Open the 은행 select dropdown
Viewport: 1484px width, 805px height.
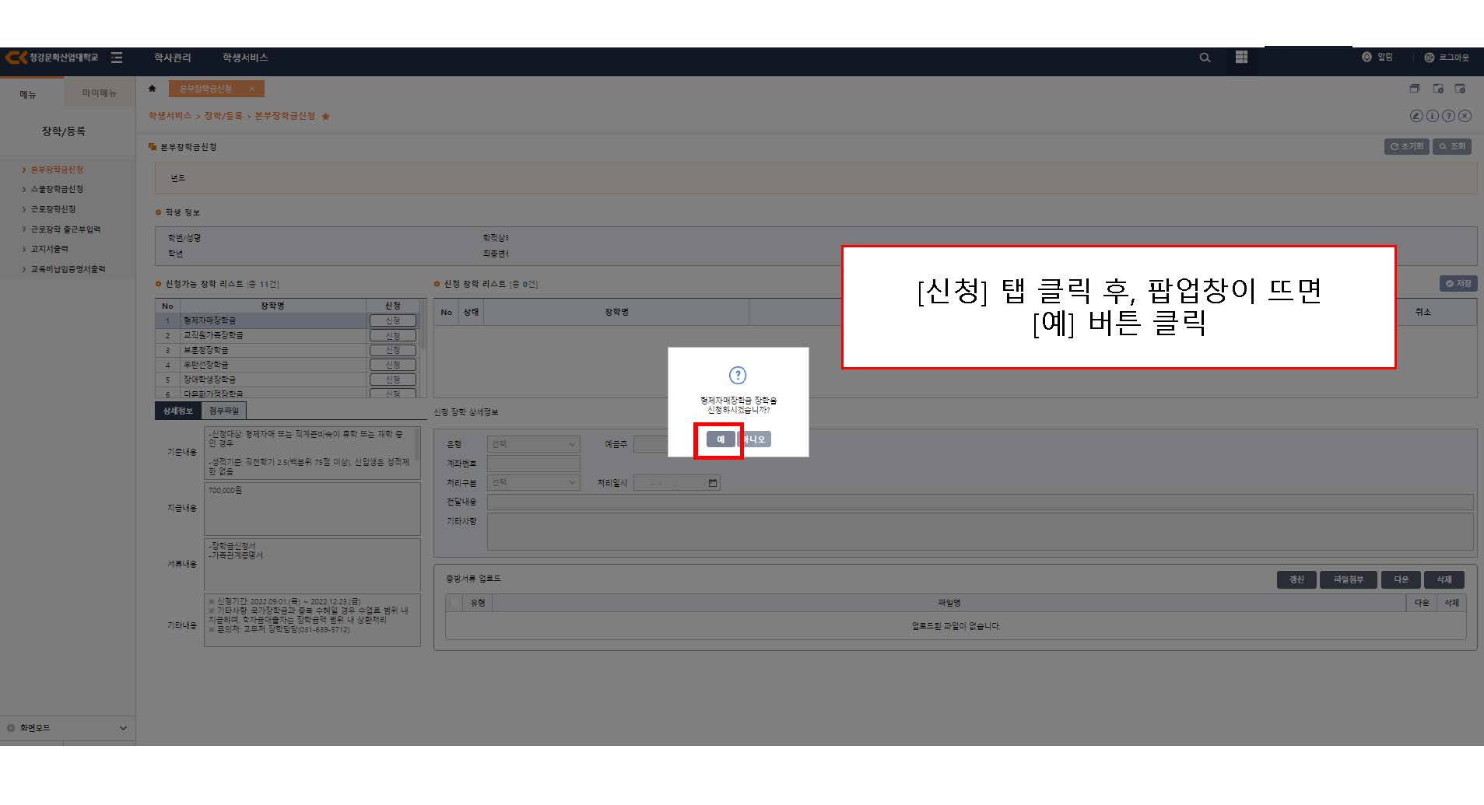(533, 444)
